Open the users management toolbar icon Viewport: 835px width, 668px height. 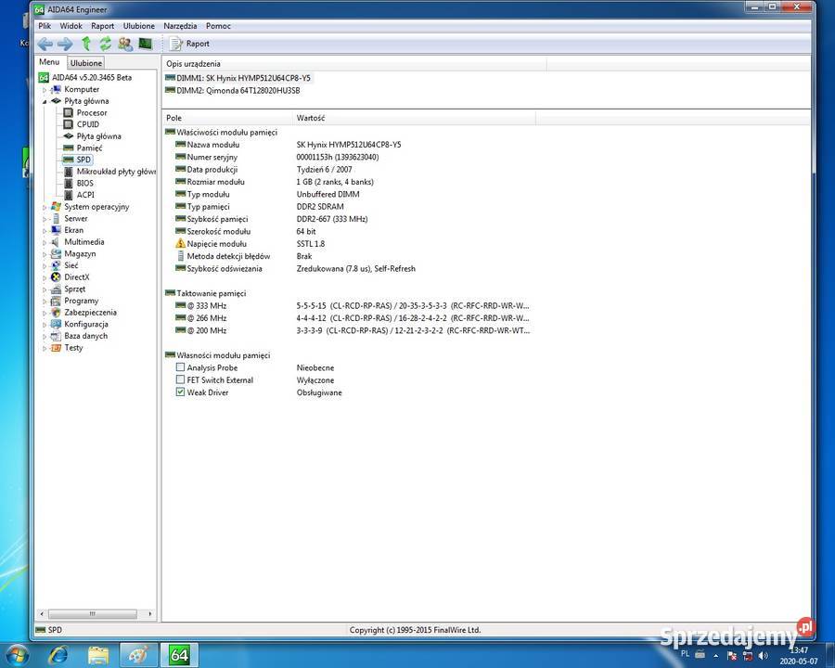[125, 44]
